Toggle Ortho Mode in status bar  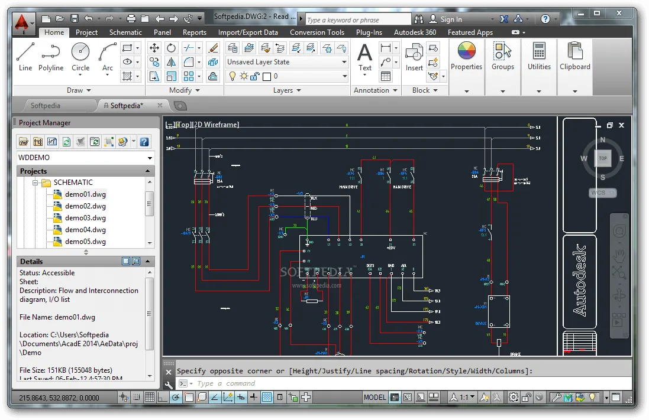point(163,398)
